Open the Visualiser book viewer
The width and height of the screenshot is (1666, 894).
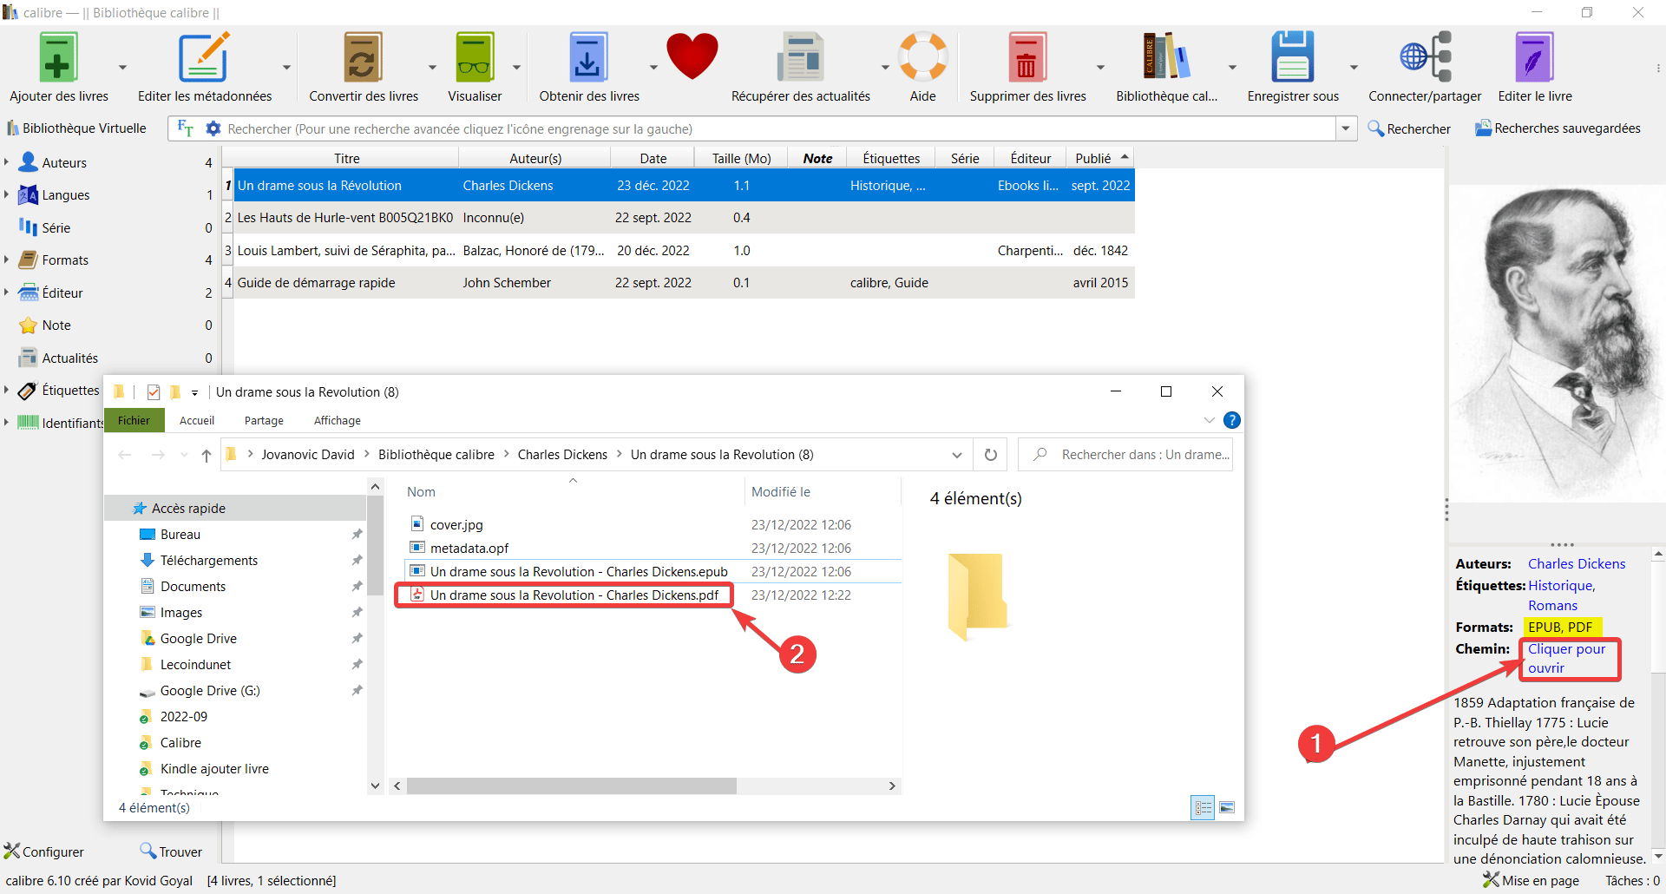click(475, 57)
